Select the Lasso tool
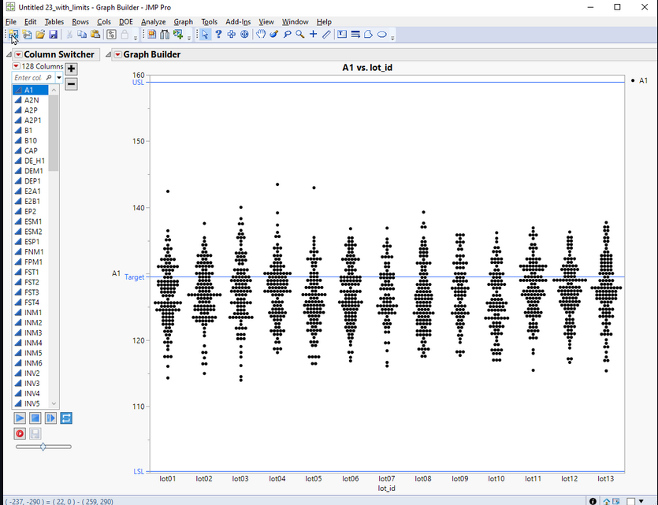The width and height of the screenshot is (658, 505). click(287, 35)
